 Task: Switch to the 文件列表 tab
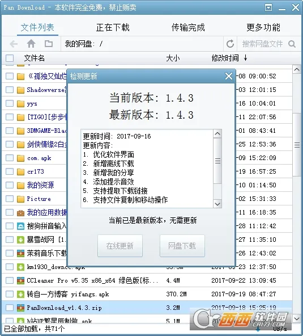pos(37,27)
